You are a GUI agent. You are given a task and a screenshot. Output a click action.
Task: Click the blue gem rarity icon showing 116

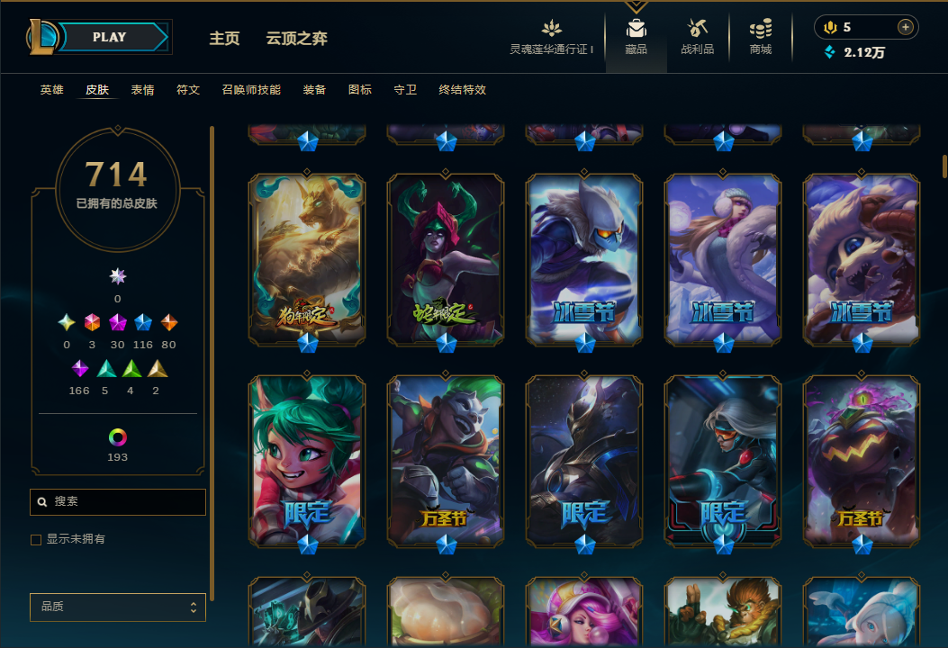point(142,323)
